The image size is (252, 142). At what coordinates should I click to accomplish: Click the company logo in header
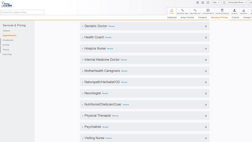(7, 4)
